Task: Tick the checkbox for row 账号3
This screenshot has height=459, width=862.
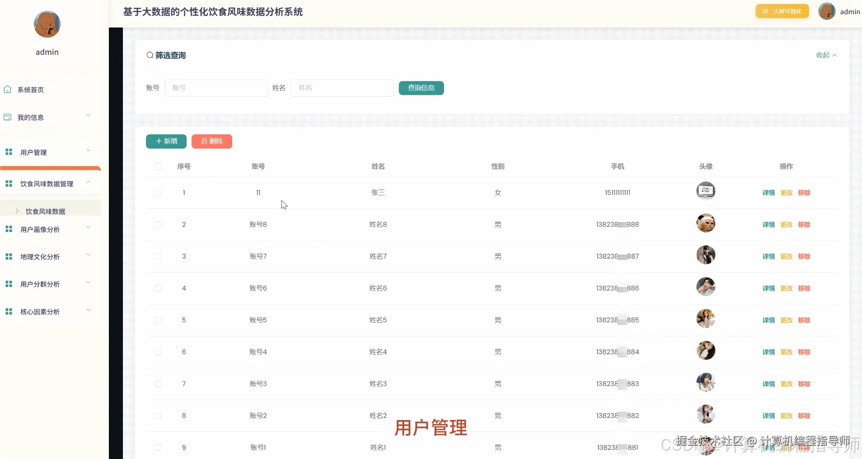Action: [x=158, y=384]
